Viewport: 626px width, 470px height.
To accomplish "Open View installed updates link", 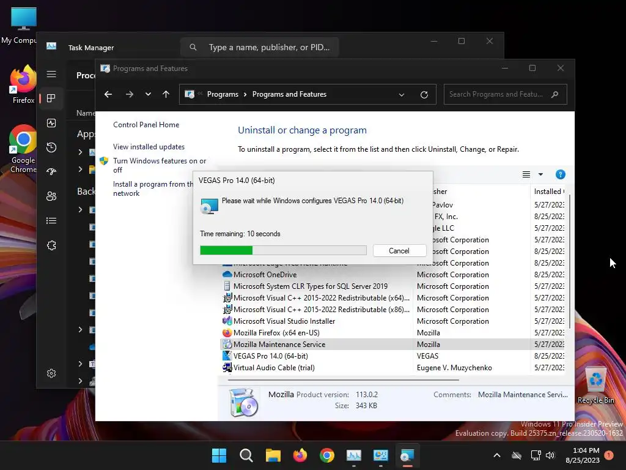I will pos(149,147).
